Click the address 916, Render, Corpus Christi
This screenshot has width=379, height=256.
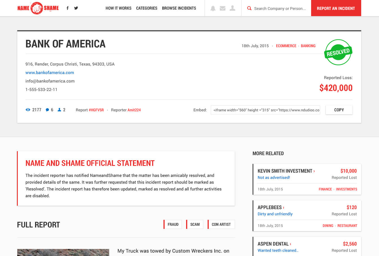coord(70,64)
